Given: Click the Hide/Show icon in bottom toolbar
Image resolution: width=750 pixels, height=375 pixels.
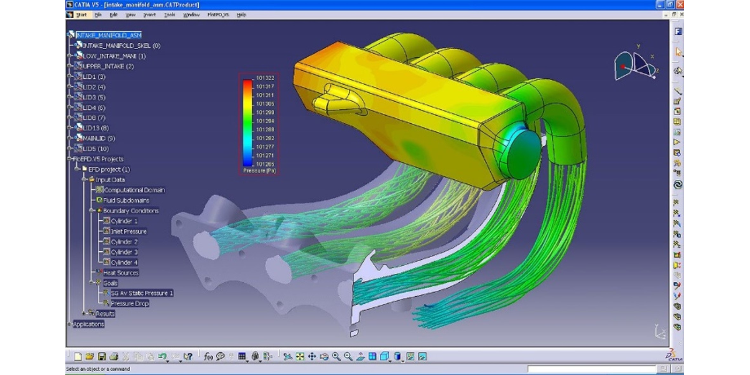Looking at the screenshot, I should click(x=410, y=356).
